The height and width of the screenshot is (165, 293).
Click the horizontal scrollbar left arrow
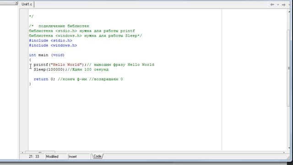click(x=22, y=152)
